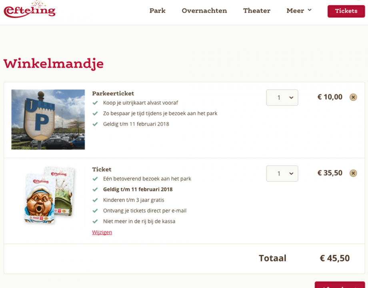Click the red checkout button at the bottom
The width and height of the screenshot is (368, 288).
click(340, 285)
